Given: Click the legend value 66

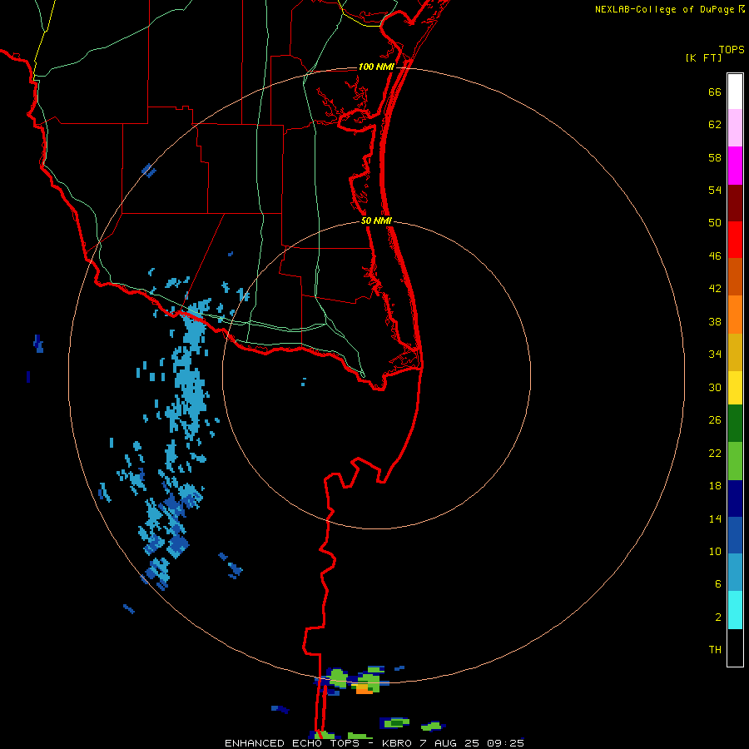Looking at the screenshot, I should point(715,92).
